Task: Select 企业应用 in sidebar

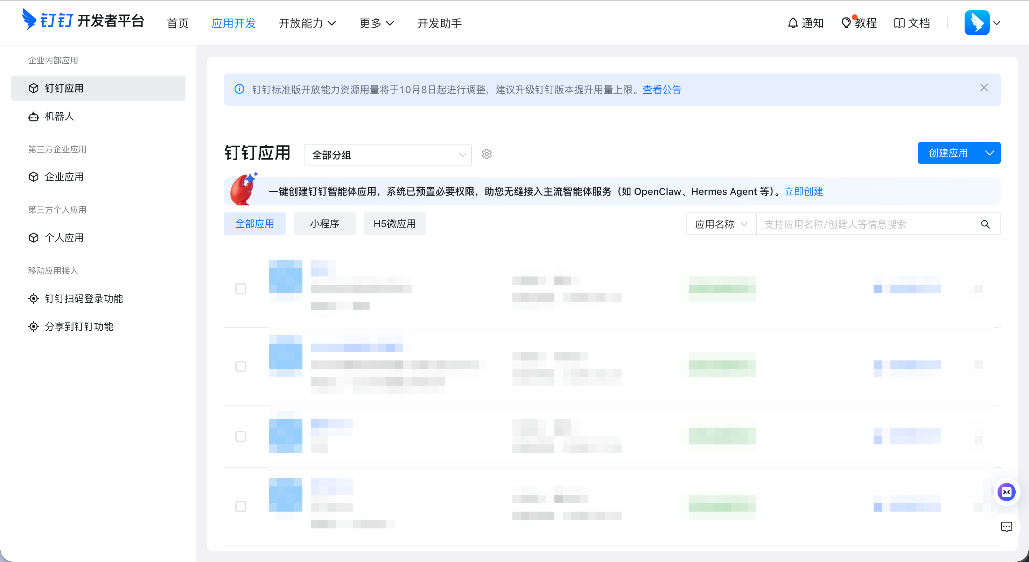Action: (x=98, y=177)
